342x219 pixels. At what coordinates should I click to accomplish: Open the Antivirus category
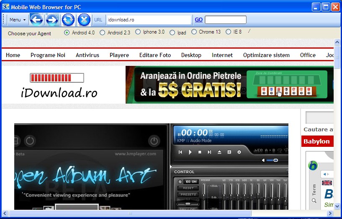pyautogui.click(x=87, y=55)
